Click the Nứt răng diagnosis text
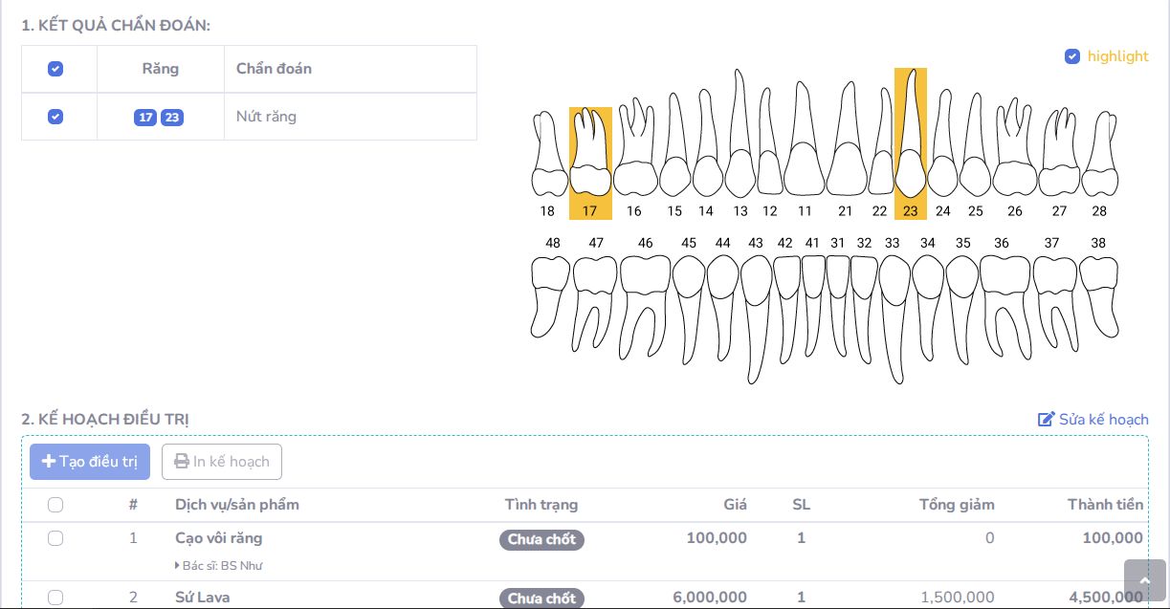This screenshot has height=609, width=1170. coord(266,117)
